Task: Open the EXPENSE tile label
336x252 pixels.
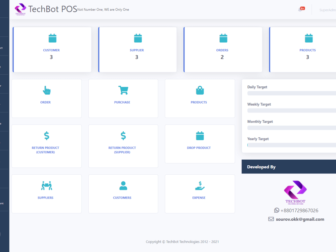Action: coord(199,198)
